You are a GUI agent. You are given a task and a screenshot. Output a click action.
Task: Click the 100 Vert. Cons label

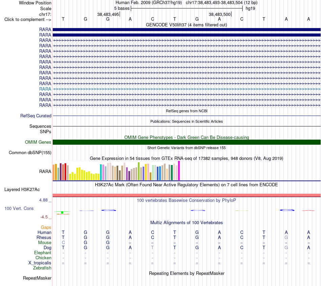coord(19,208)
